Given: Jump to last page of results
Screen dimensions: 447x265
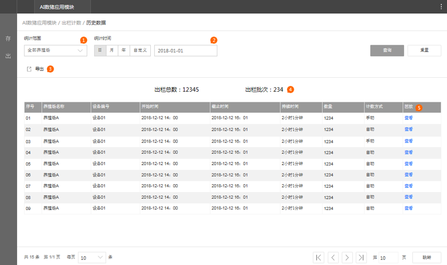Looking at the screenshot, I should click(x=361, y=257).
